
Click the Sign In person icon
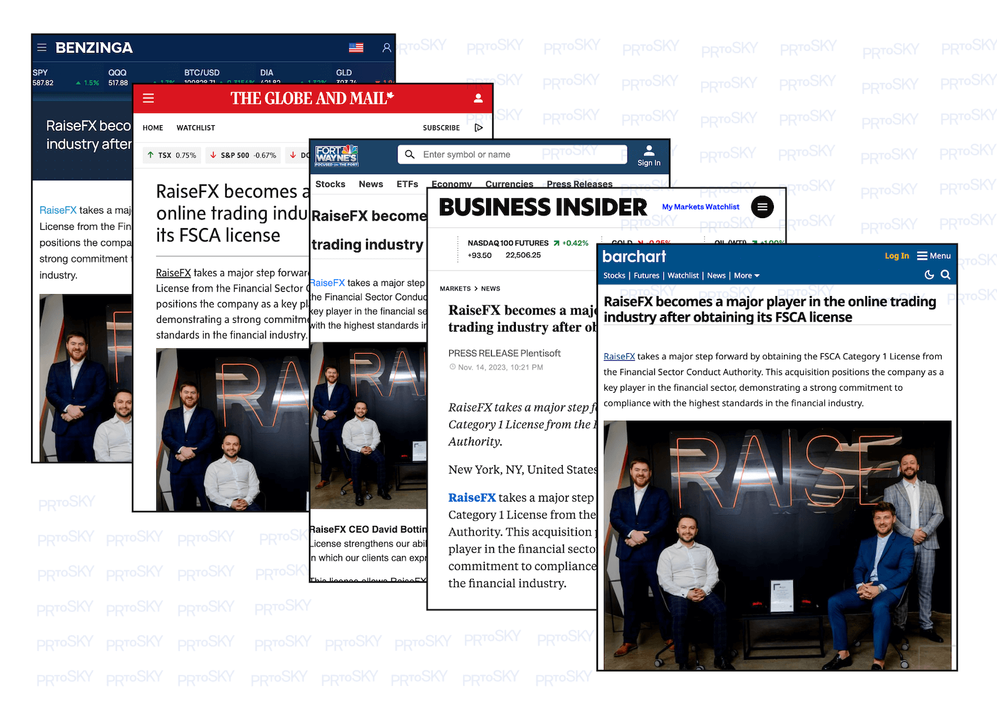(649, 150)
